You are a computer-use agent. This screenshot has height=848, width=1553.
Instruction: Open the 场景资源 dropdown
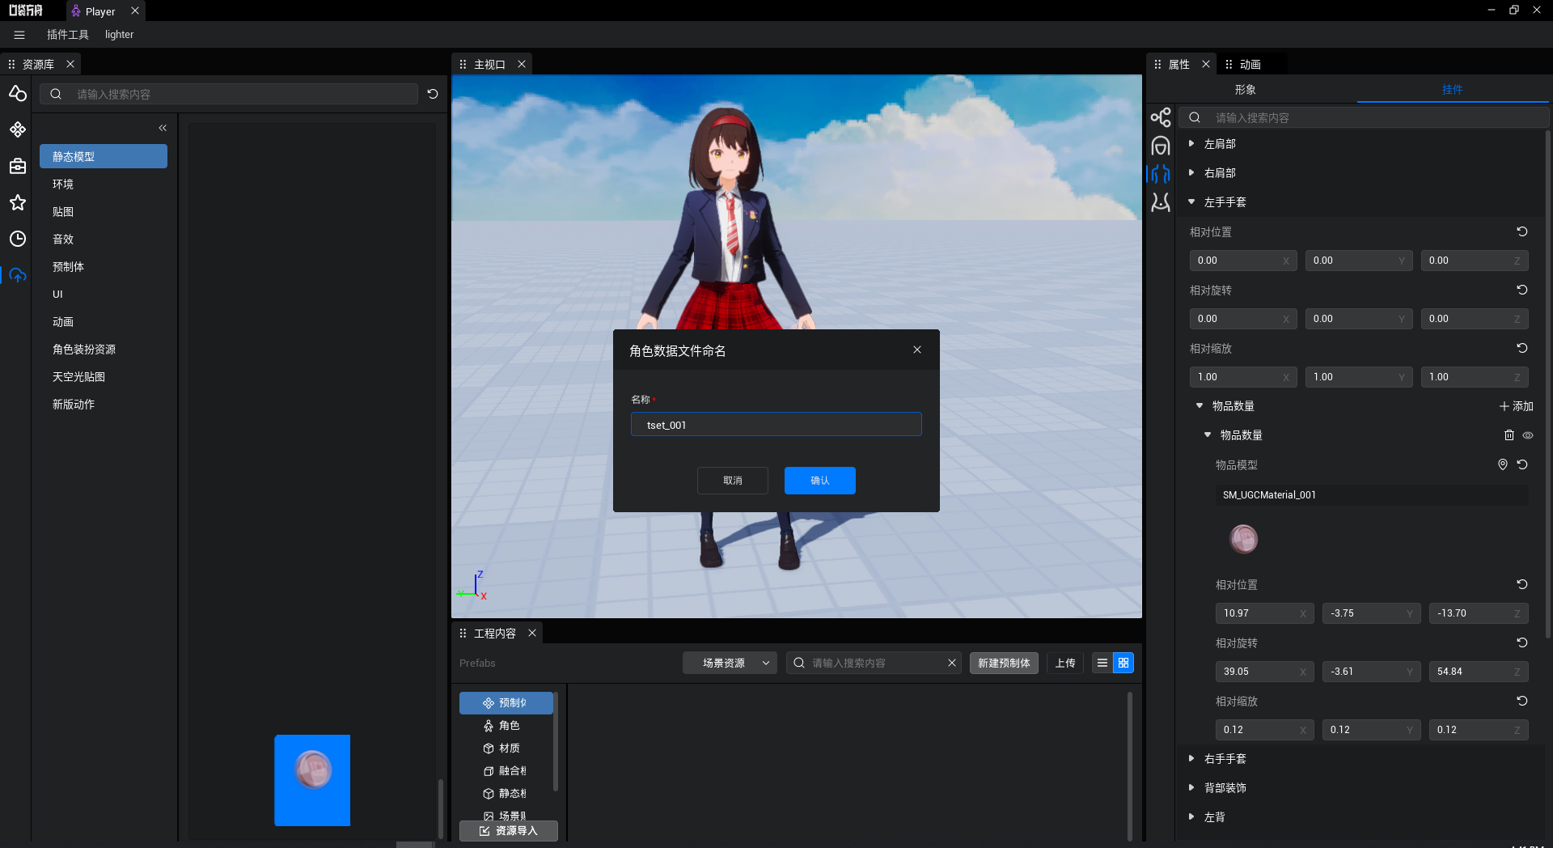(x=730, y=663)
